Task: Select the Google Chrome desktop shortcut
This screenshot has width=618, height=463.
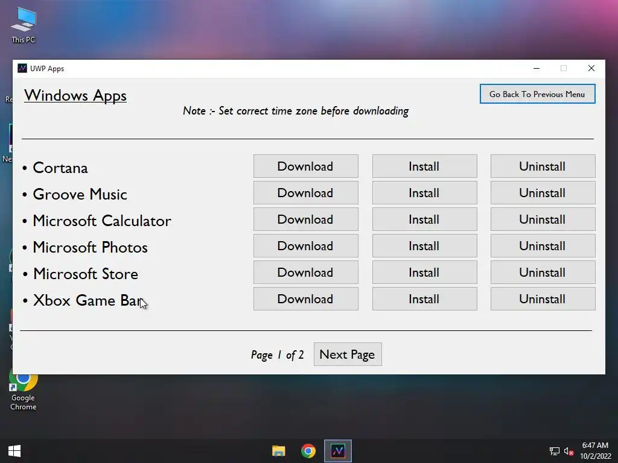Action: tap(24, 391)
